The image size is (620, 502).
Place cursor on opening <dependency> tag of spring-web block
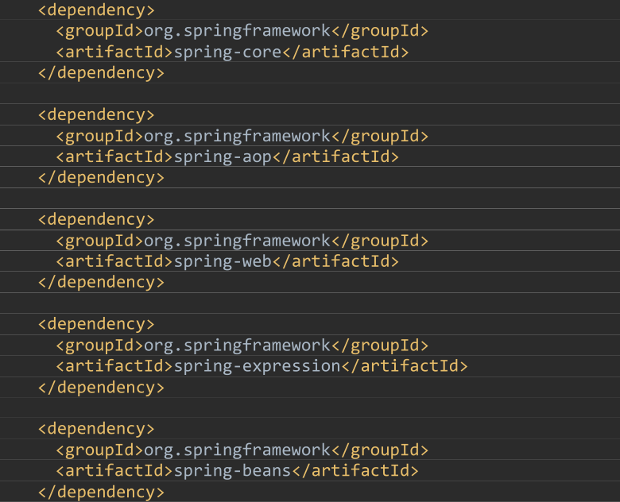pos(96,220)
